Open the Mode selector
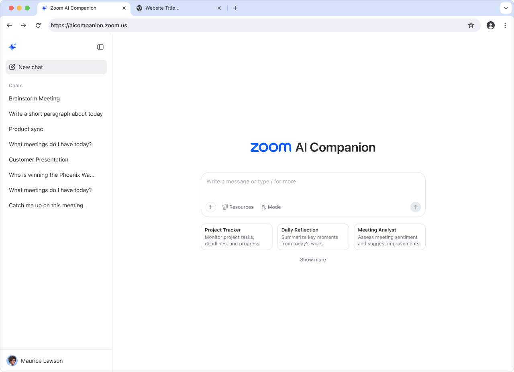The image size is (514, 372). click(x=271, y=207)
